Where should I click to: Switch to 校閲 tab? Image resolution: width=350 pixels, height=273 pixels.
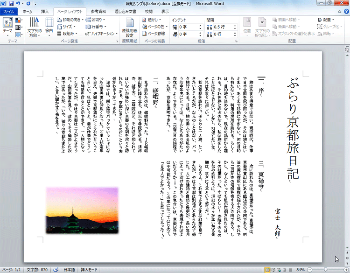point(149,12)
